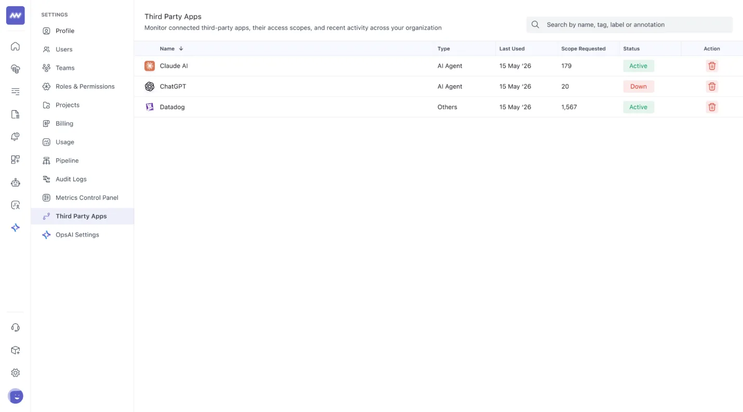Screen dimensions: 743x412
Task: Click the Active status badge for Claude AI
Action: [639, 66]
